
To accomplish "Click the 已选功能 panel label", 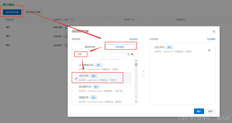I will click(x=154, y=39).
